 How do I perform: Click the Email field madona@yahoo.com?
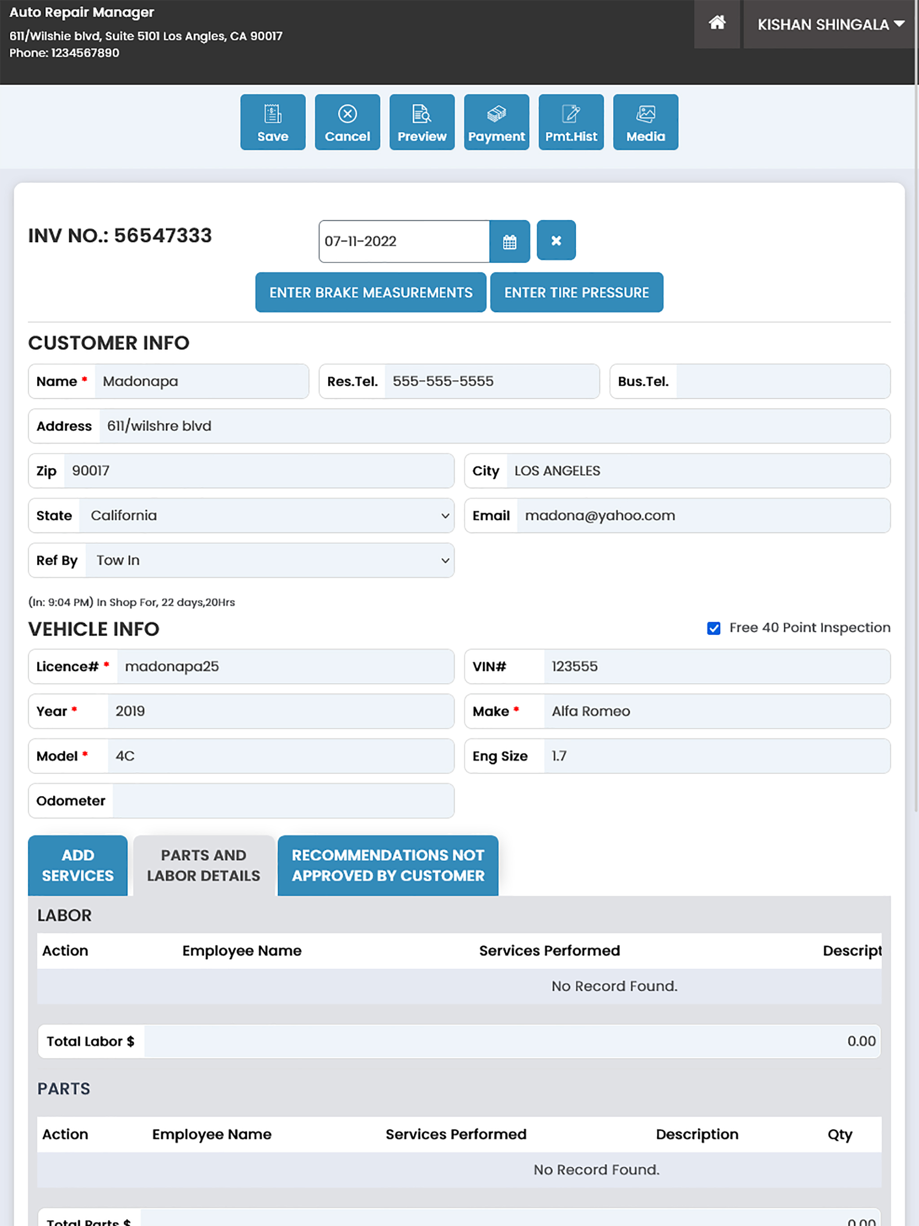click(704, 516)
